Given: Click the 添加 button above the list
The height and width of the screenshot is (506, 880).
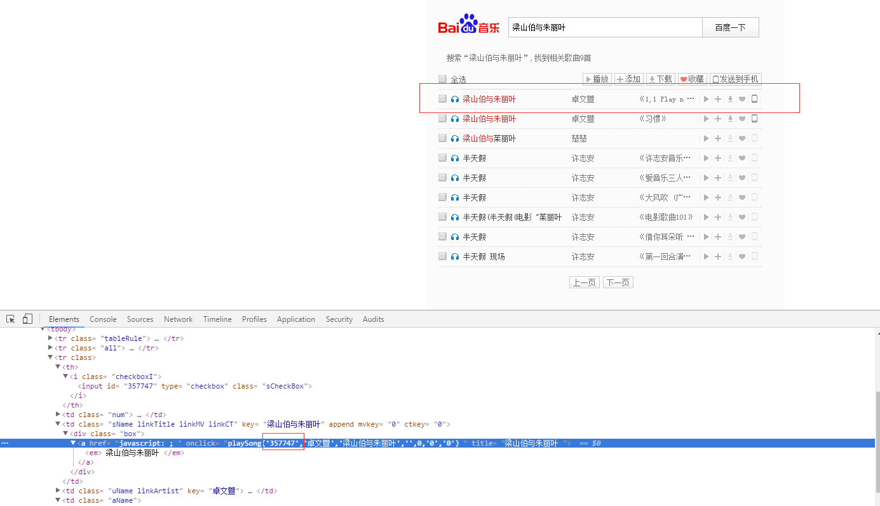Looking at the screenshot, I should click(629, 79).
